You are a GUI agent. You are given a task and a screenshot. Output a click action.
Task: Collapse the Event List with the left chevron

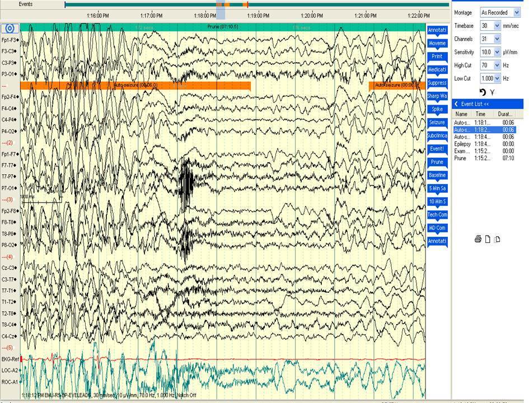(x=456, y=104)
